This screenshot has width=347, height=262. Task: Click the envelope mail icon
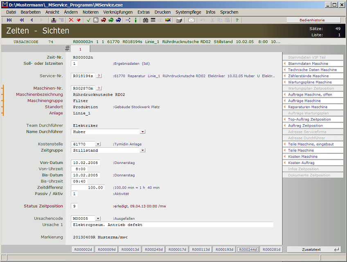(191, 20)
